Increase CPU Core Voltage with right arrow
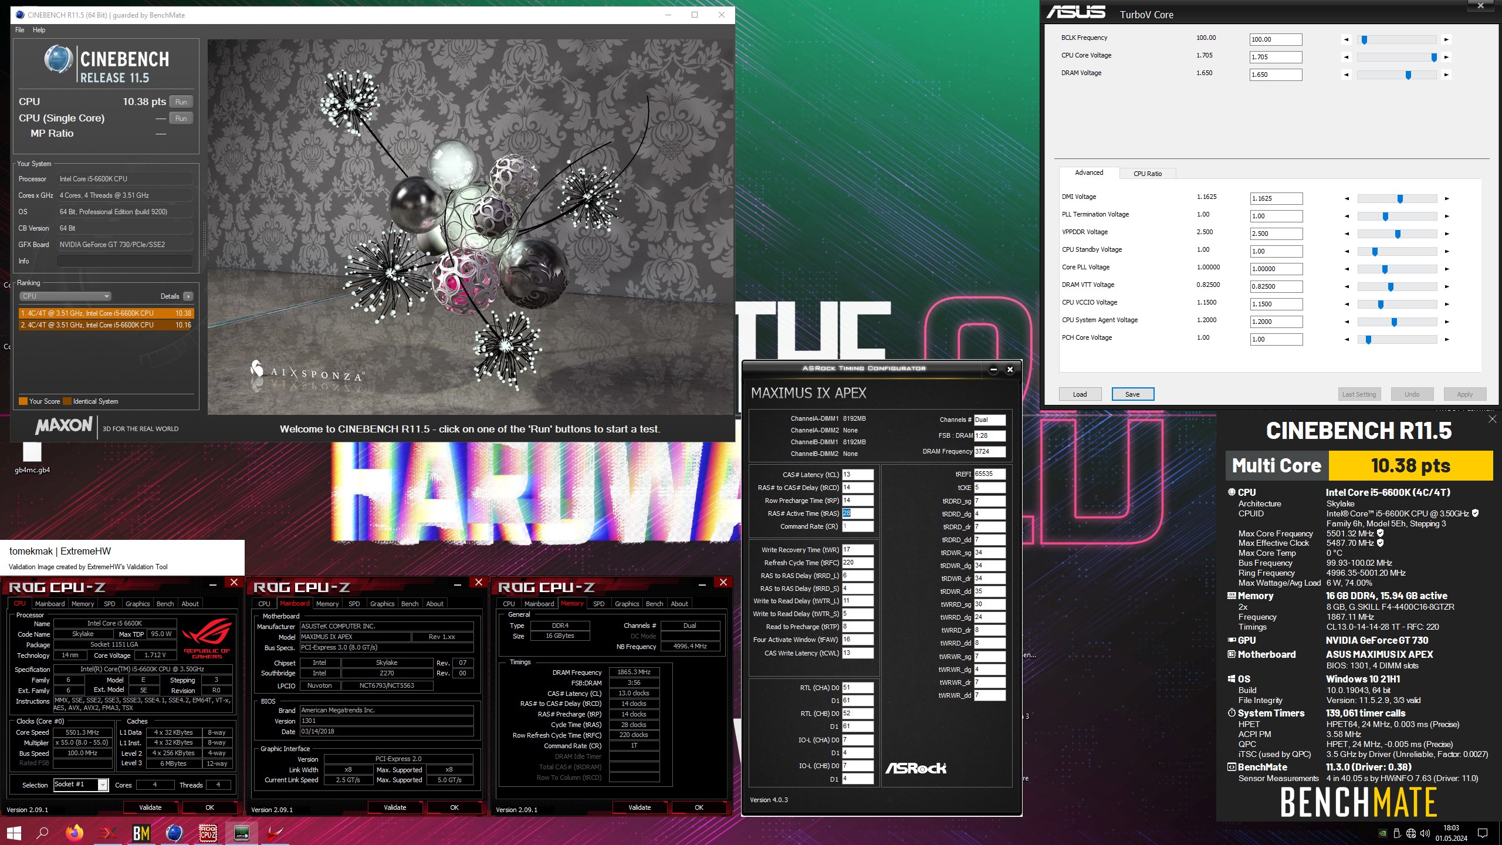1502x845 pixels. 1446,58
